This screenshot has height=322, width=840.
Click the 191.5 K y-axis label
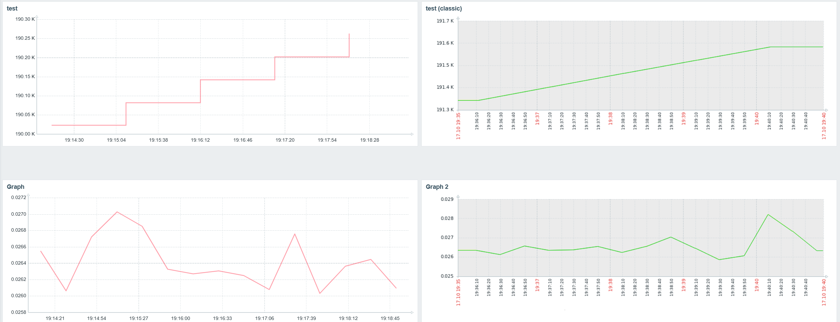(445, 65)
